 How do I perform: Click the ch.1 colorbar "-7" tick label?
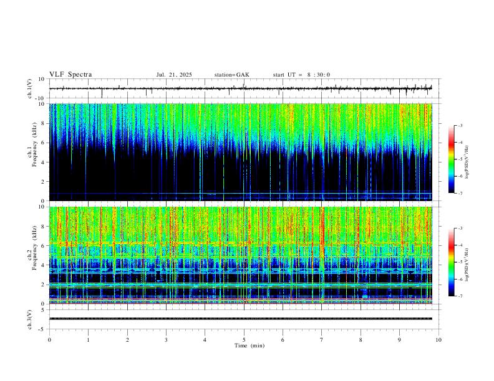point(460,193)
